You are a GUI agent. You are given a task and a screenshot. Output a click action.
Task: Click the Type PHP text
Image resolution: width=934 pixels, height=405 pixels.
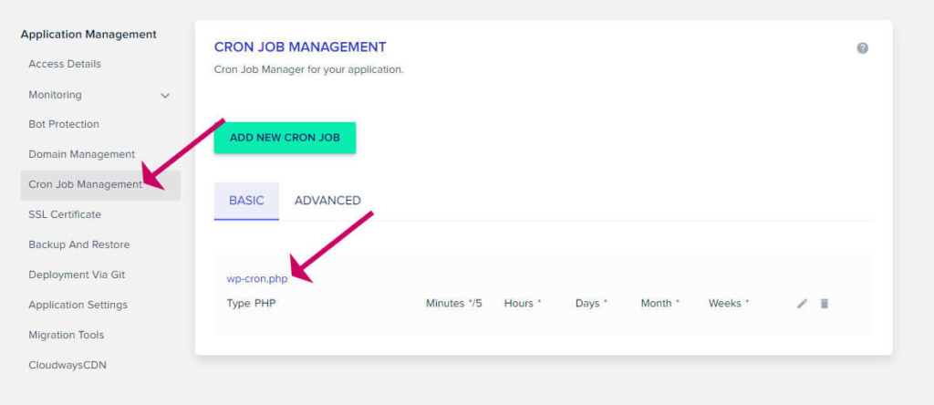click(x=252, y=303)
